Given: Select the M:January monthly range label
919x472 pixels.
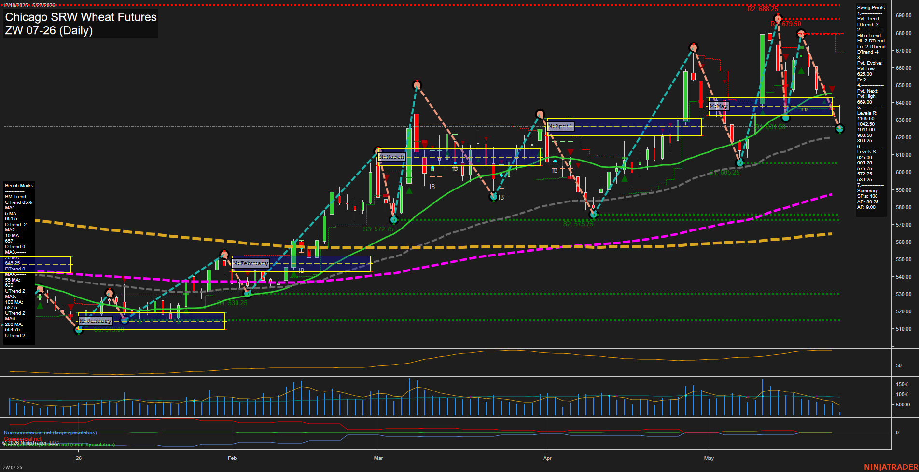Looking at the screenshot, I should point(96,321).
